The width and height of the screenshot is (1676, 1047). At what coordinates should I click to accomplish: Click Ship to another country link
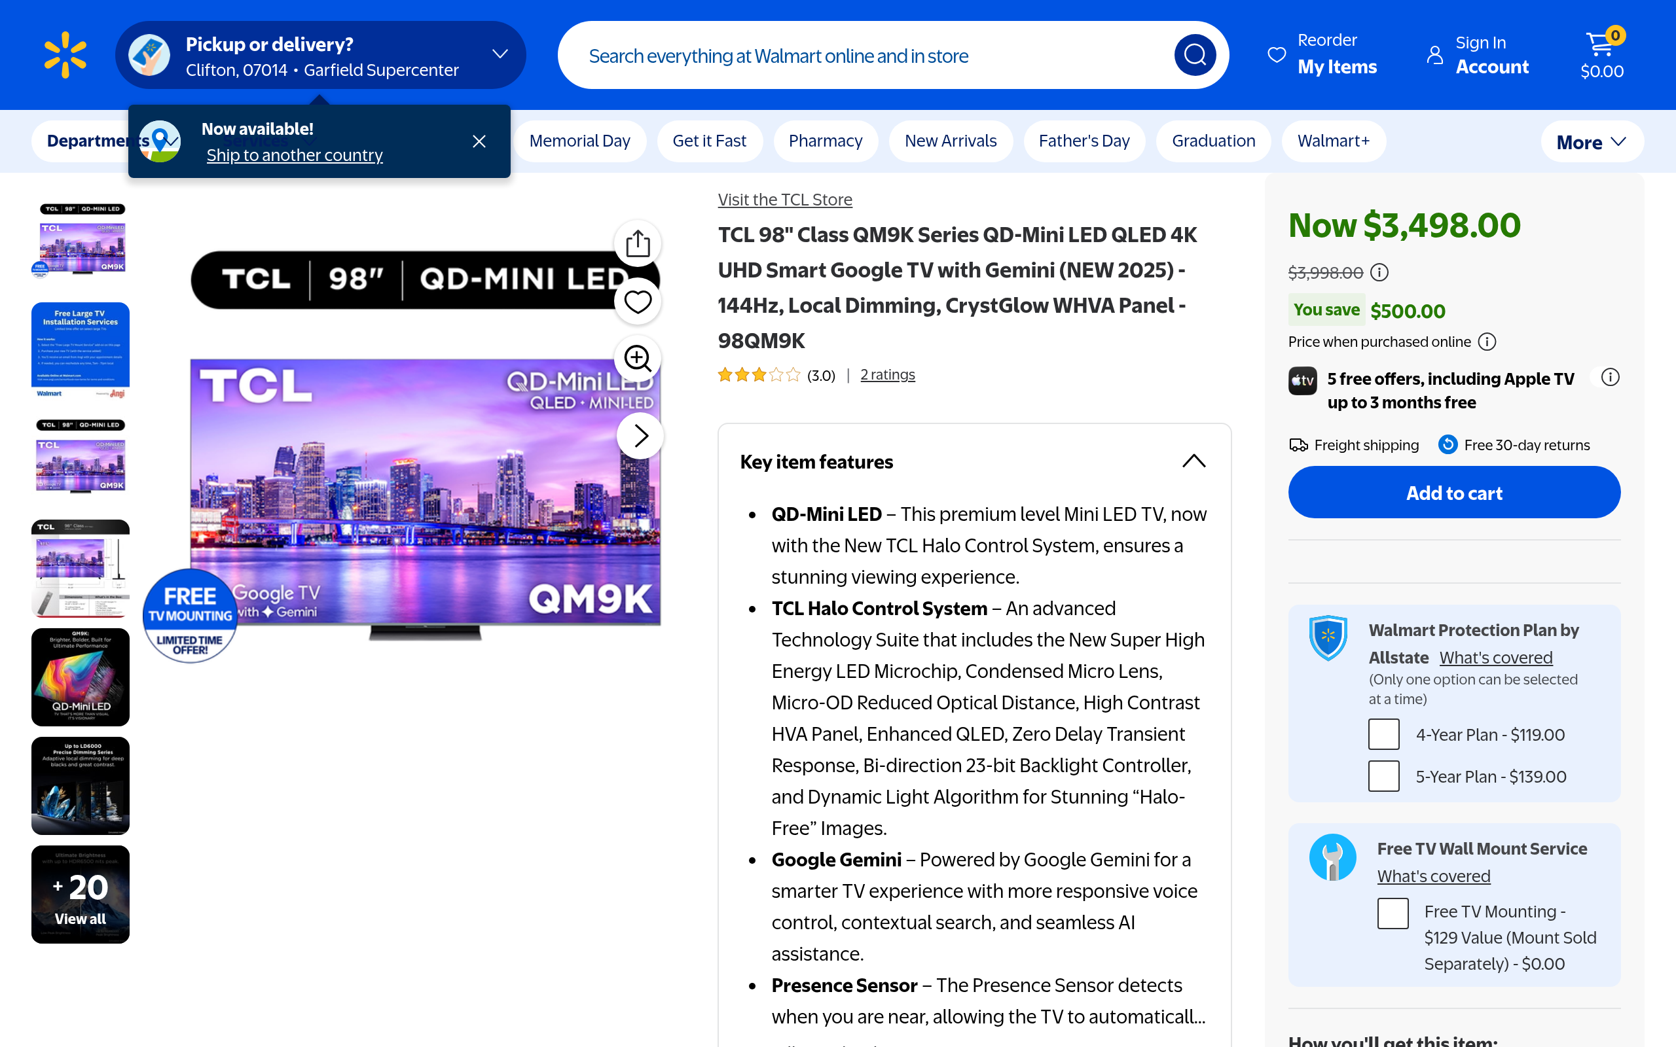pyautogui.click(x=295, y=155)
